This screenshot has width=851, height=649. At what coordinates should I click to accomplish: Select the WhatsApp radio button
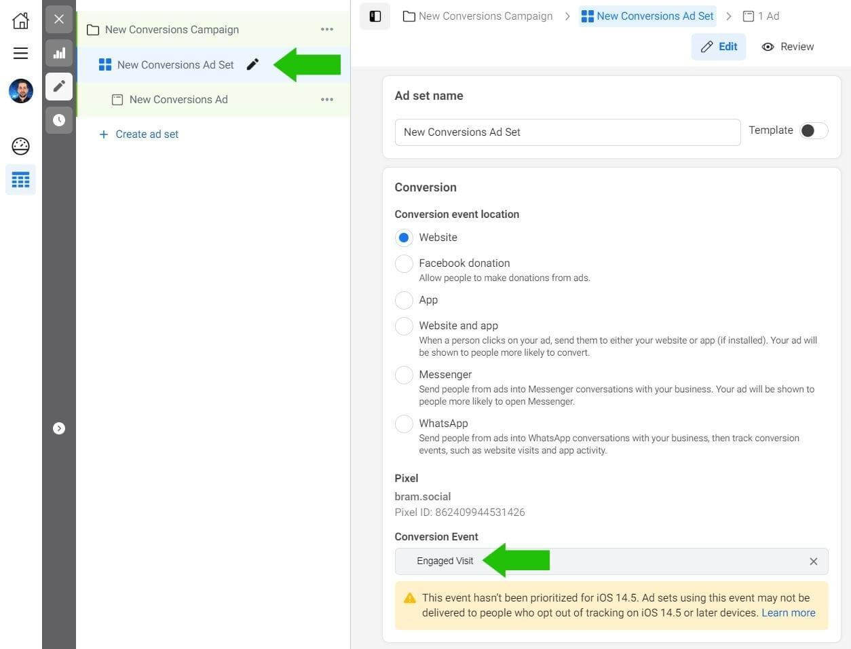(404, 424)
